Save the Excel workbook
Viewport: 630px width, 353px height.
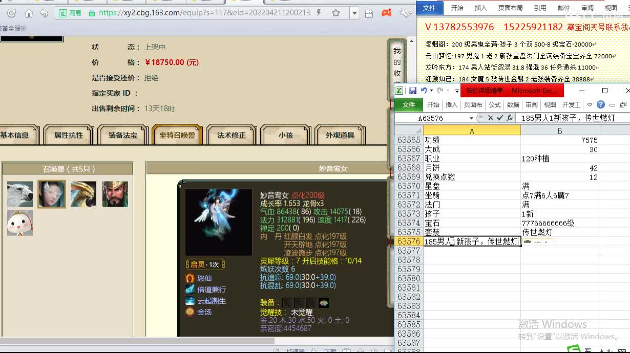coord(413,91)
